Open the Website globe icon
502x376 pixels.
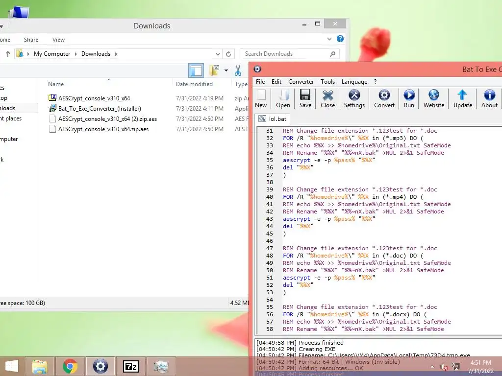point(434,99)
